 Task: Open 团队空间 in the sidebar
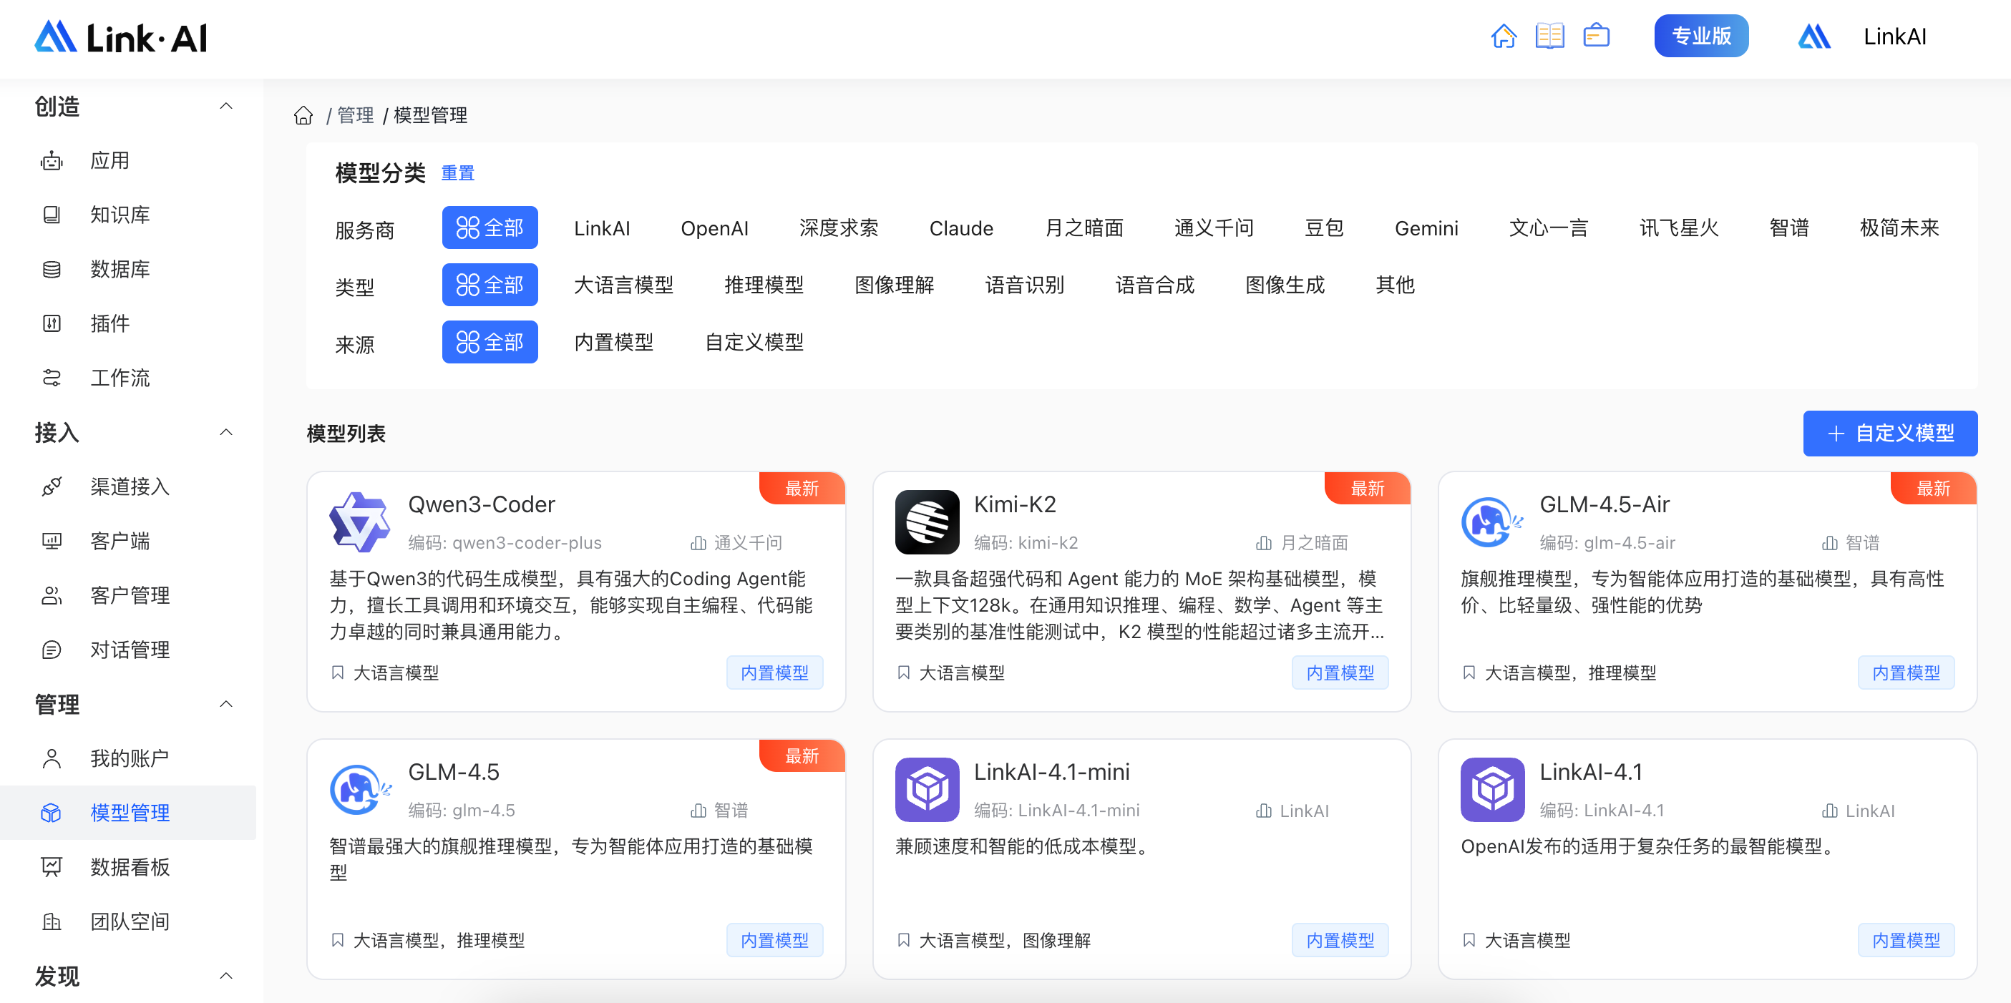point(128,921)
